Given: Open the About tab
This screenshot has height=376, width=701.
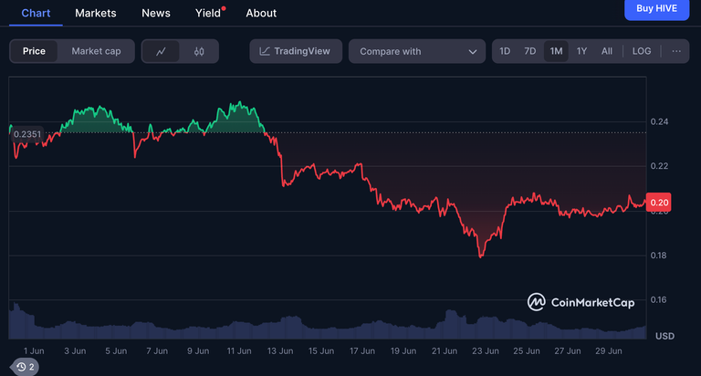Looking at the screenshot, I should (x=261, y=13).
